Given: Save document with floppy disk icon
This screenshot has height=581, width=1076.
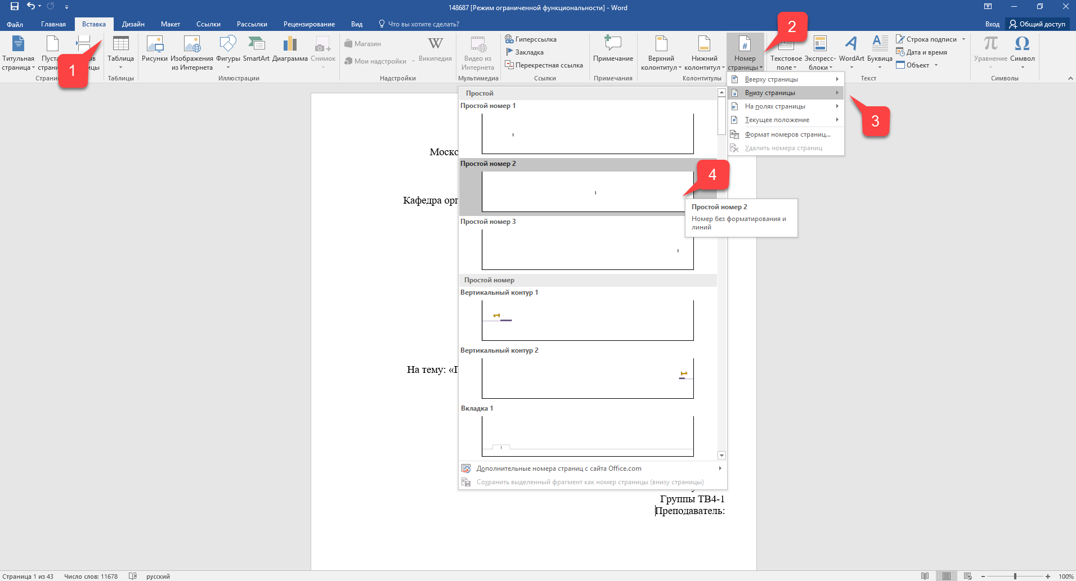Looking at the screenshot, I should 15,7.
